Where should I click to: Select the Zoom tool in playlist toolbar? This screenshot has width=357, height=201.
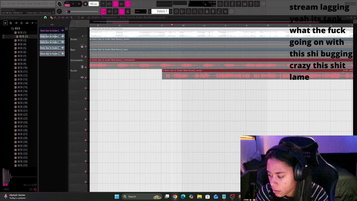[79, 18]
